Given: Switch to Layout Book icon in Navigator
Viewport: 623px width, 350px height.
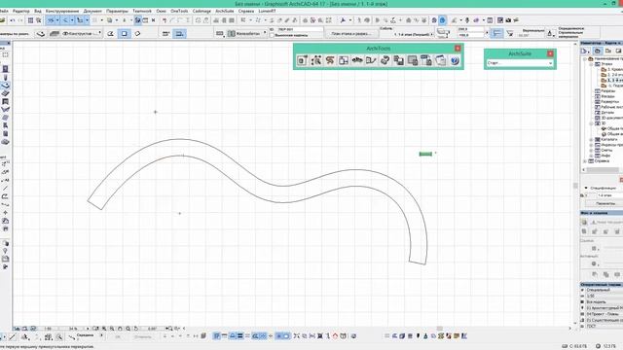Looking at the screenshot, I should pyautogui.click(x=618, y=51).
